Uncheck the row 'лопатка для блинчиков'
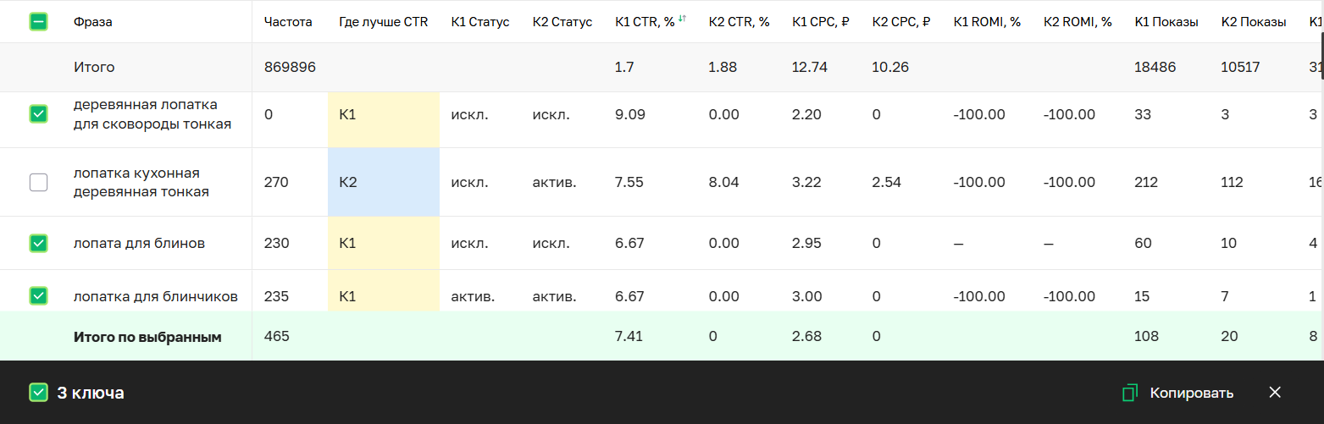 pyautogui.click(x=38, y=295)
